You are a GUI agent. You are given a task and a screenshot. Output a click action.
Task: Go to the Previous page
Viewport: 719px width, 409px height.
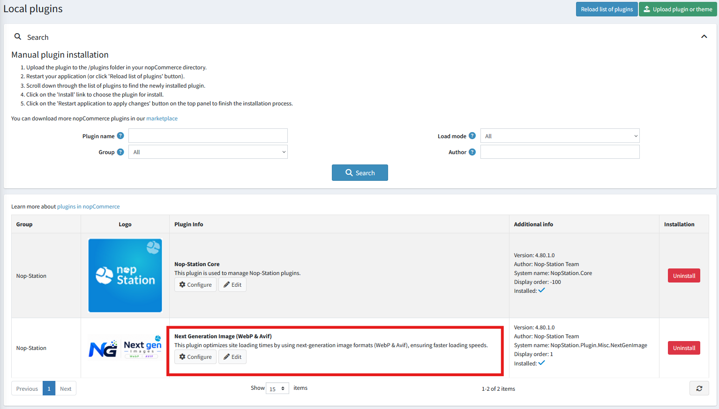(27, 388)
